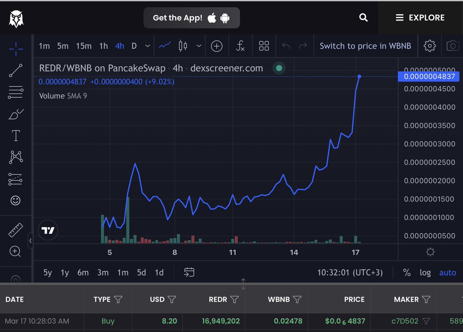
Task: Select the trend line drawing tool
Action: 15,71
